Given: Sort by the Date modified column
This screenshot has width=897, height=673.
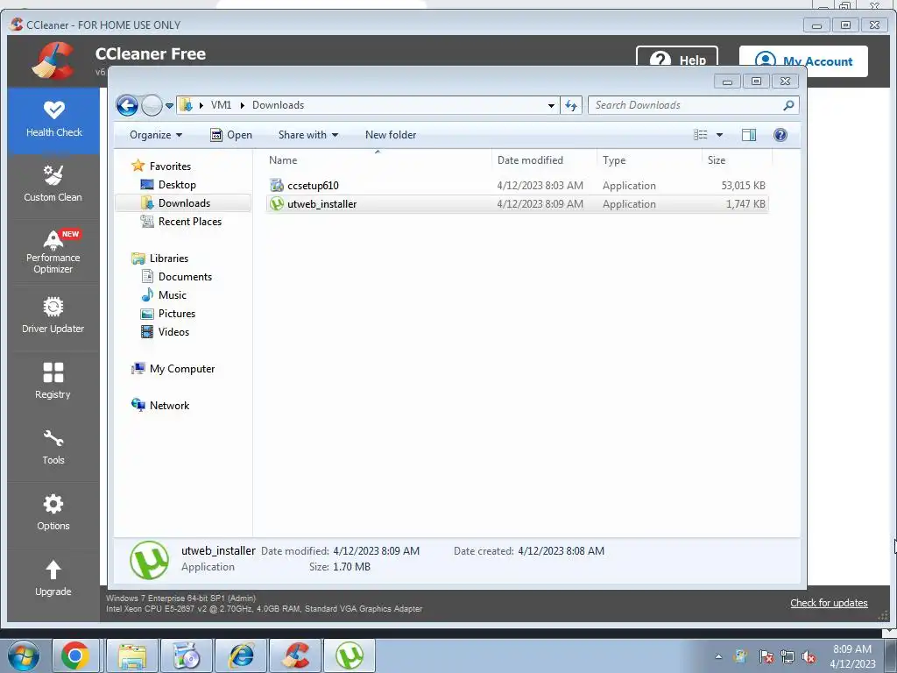Looking at the screenshot, I should point(544,160).
